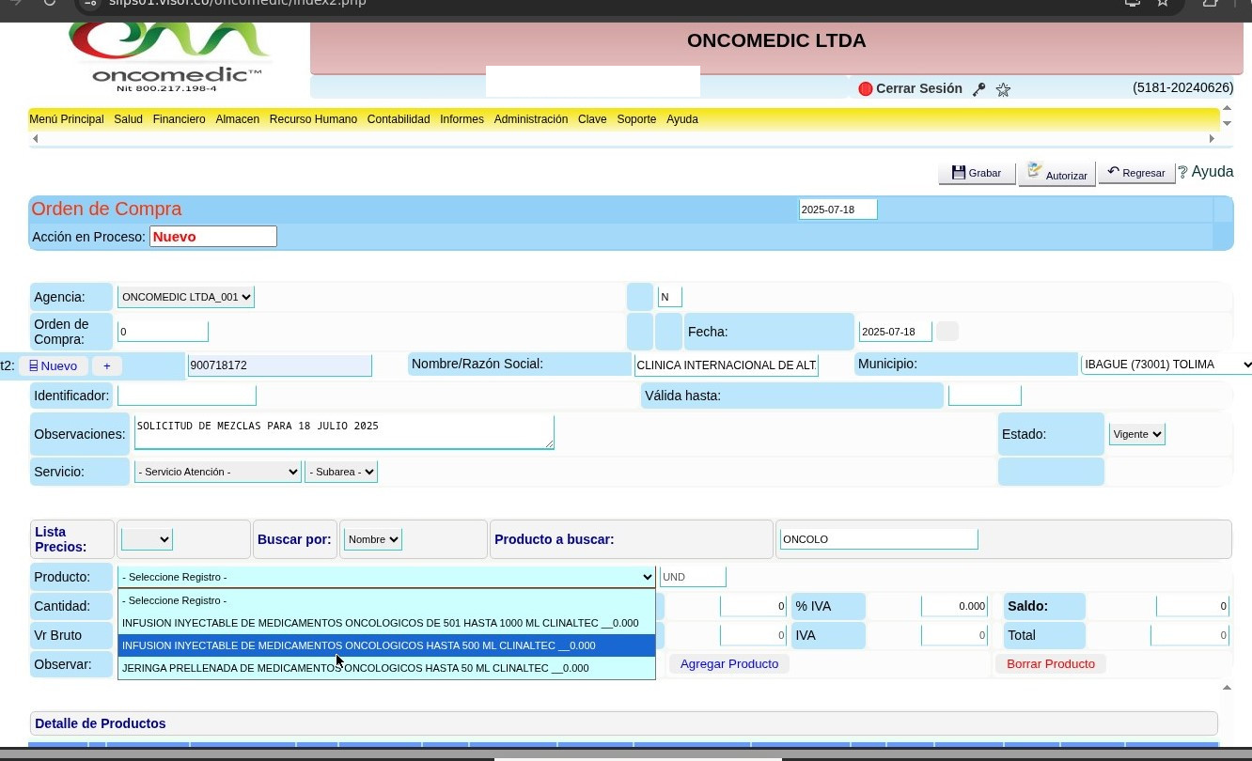Viewport: 1252px width, 761px height.
Task: Select JERINGA PRELLENADA option up to 50 ML
Action: 355,668
